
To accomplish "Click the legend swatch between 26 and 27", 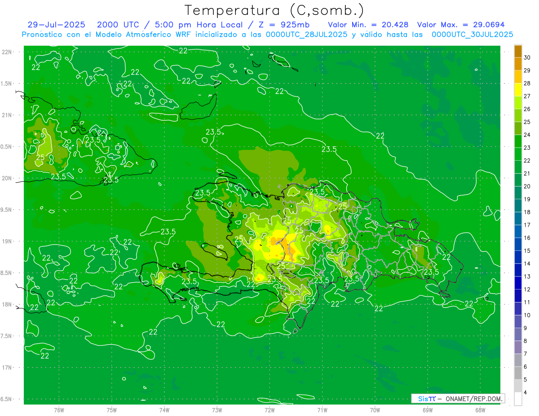I will (518, 103).
